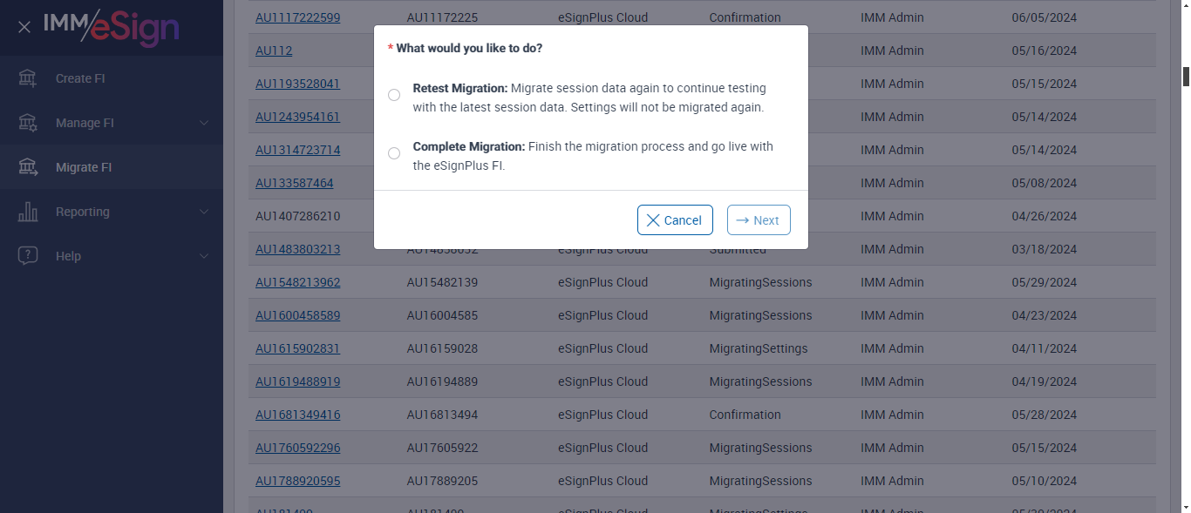The image size is (1191, 513).
Task: Expand the Reporting submenu chevron
Action: [x=204, y=212]
